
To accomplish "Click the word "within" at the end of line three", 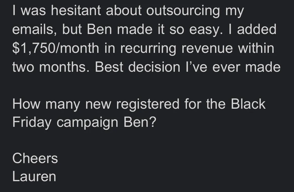I will click(x=256, y=48).
